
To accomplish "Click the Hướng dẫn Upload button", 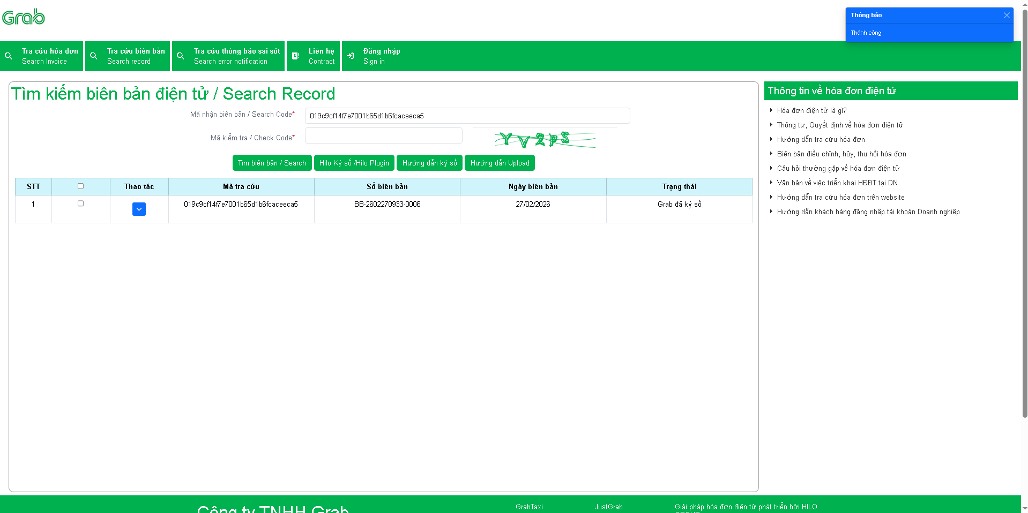I will coord(500,163).
